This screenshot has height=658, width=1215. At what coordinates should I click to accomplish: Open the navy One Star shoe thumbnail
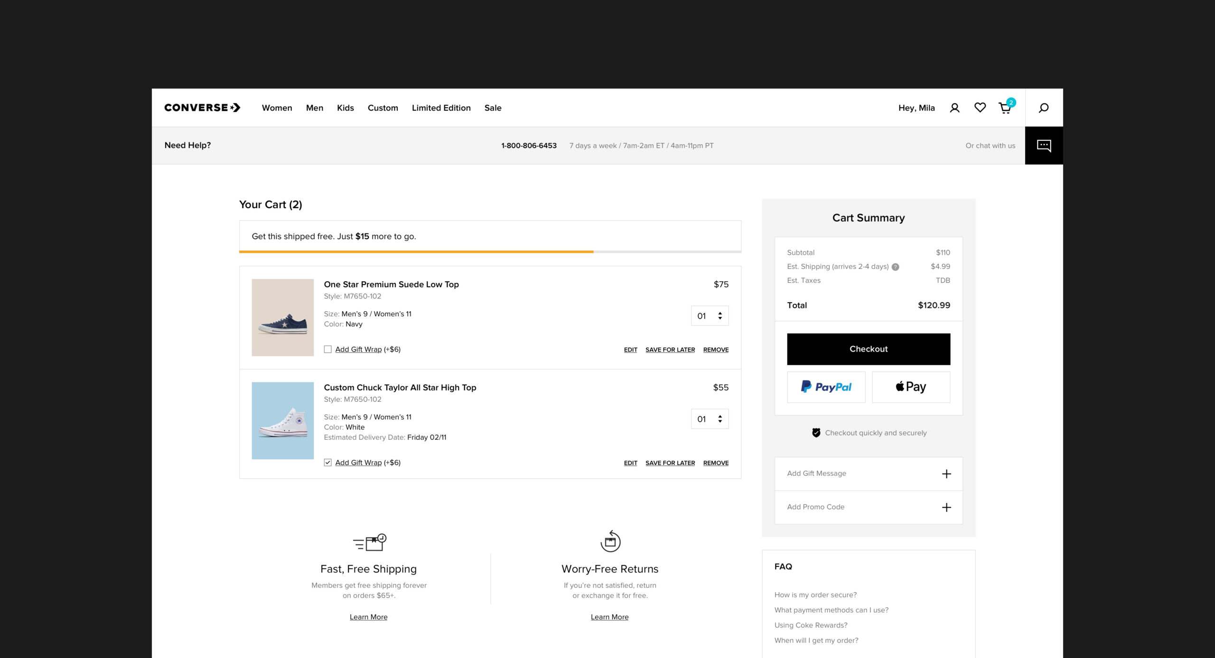(283, 317)
